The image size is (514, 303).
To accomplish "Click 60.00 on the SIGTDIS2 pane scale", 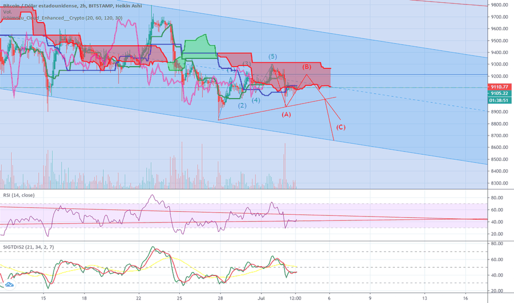I will 497,259.
